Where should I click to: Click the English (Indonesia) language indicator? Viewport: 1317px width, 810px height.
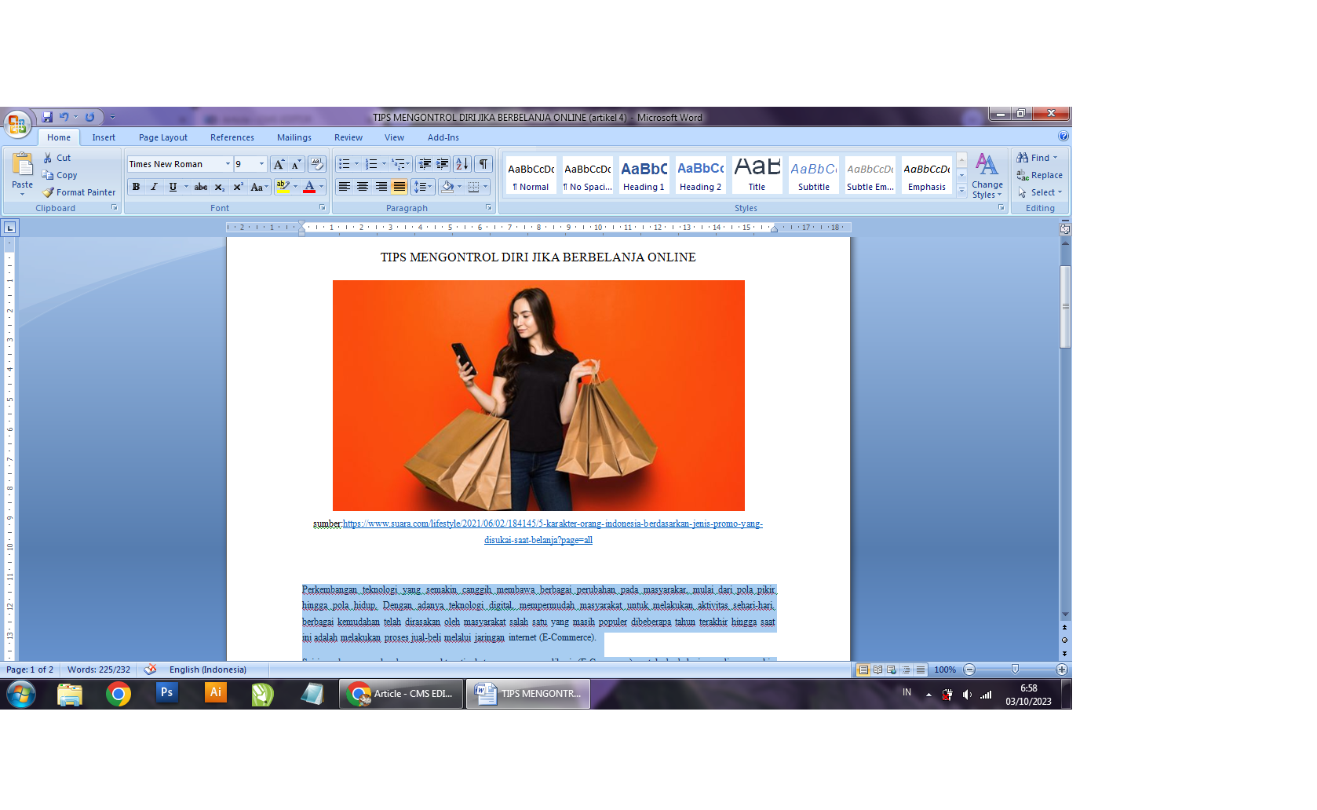tap(208, 670)
